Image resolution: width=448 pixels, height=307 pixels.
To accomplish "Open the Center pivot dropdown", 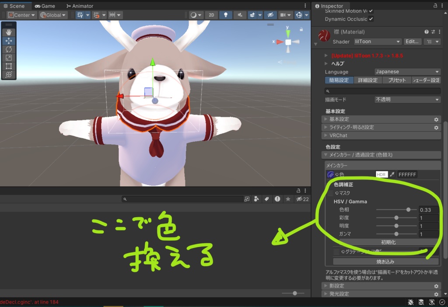I will coord(21,15).
